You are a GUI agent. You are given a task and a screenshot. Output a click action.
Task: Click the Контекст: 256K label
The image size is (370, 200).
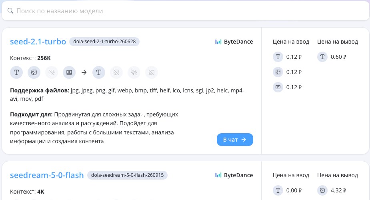coord(30,58)
